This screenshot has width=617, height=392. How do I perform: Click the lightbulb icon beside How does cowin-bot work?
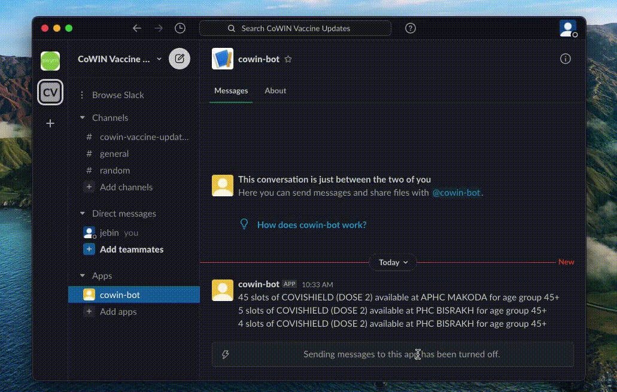coord(244,224)
